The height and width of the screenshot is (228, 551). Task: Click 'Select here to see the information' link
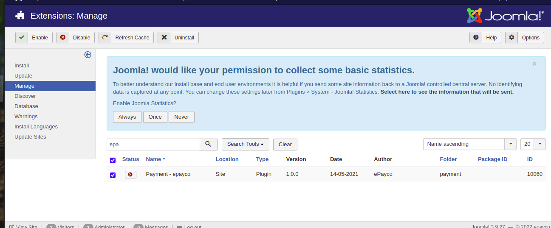point(447,92)
